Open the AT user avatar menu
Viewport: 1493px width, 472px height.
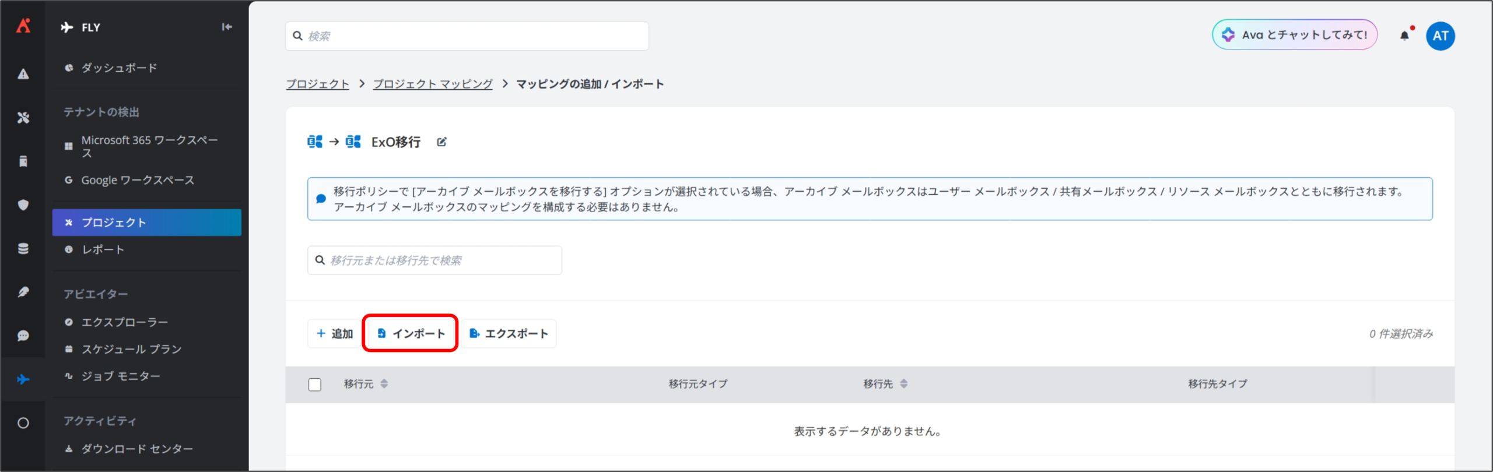tap(1440, 36)
